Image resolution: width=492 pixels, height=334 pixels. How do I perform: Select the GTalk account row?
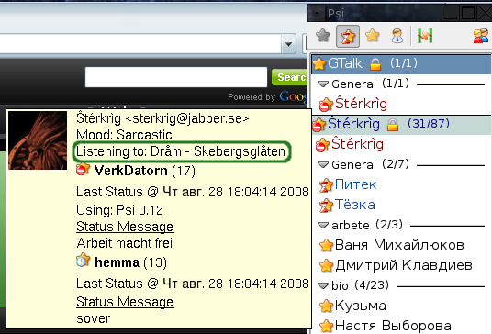[x=401, y=64]
